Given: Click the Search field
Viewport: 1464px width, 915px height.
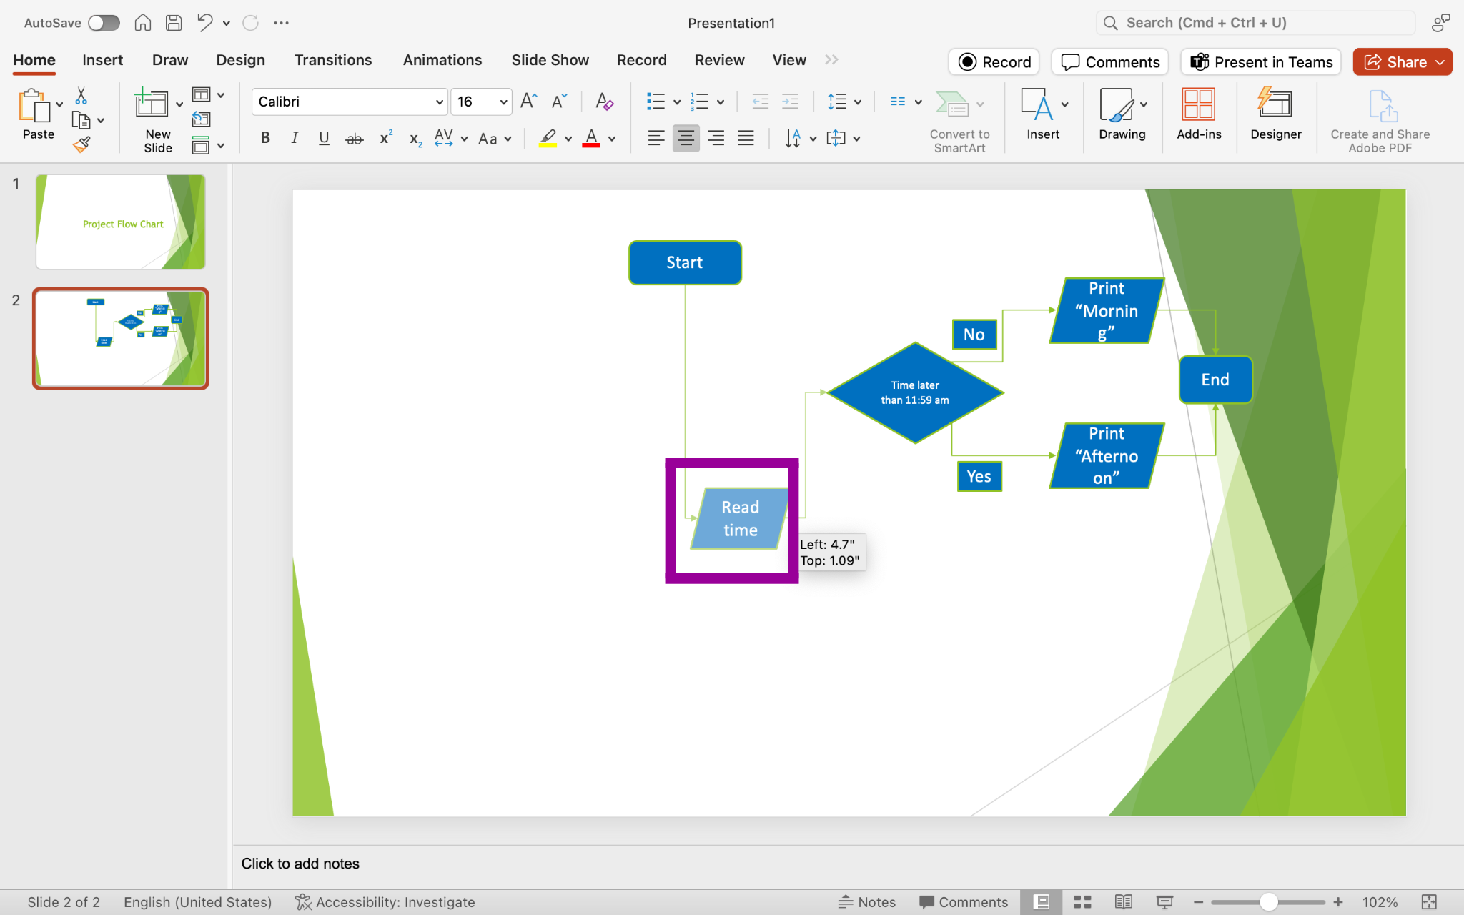Looking at the screenshot, I should [x=1255, y=23].
